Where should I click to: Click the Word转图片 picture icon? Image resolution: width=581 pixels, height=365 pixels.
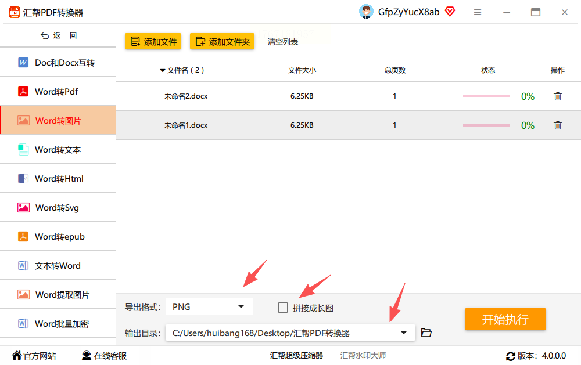(23, 120)
